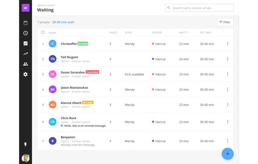Open the user profile photo avatar
The image size is (258, 164).
[x=26, y=158]
